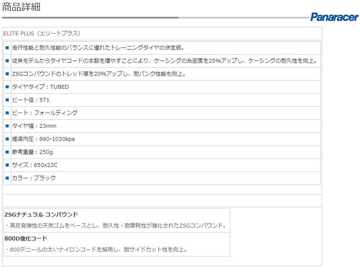
Task: Click the blue bullet beside 推奨内圧 row
Action: click(7, 139)
